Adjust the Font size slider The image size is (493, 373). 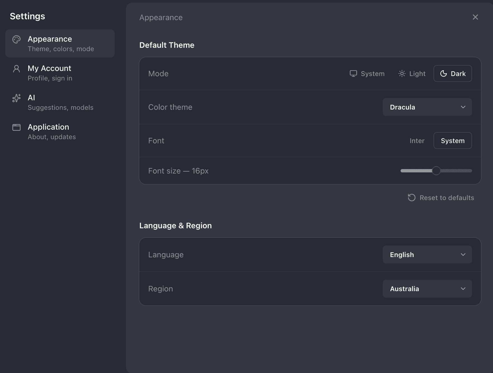point(436,171)
